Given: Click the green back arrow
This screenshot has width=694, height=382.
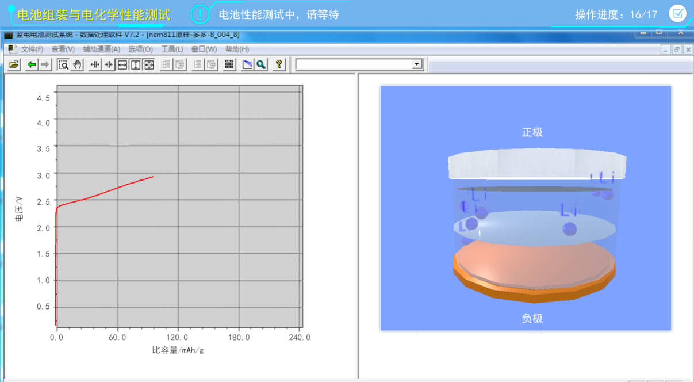Looking at the screenshot, I should [32, 64].
